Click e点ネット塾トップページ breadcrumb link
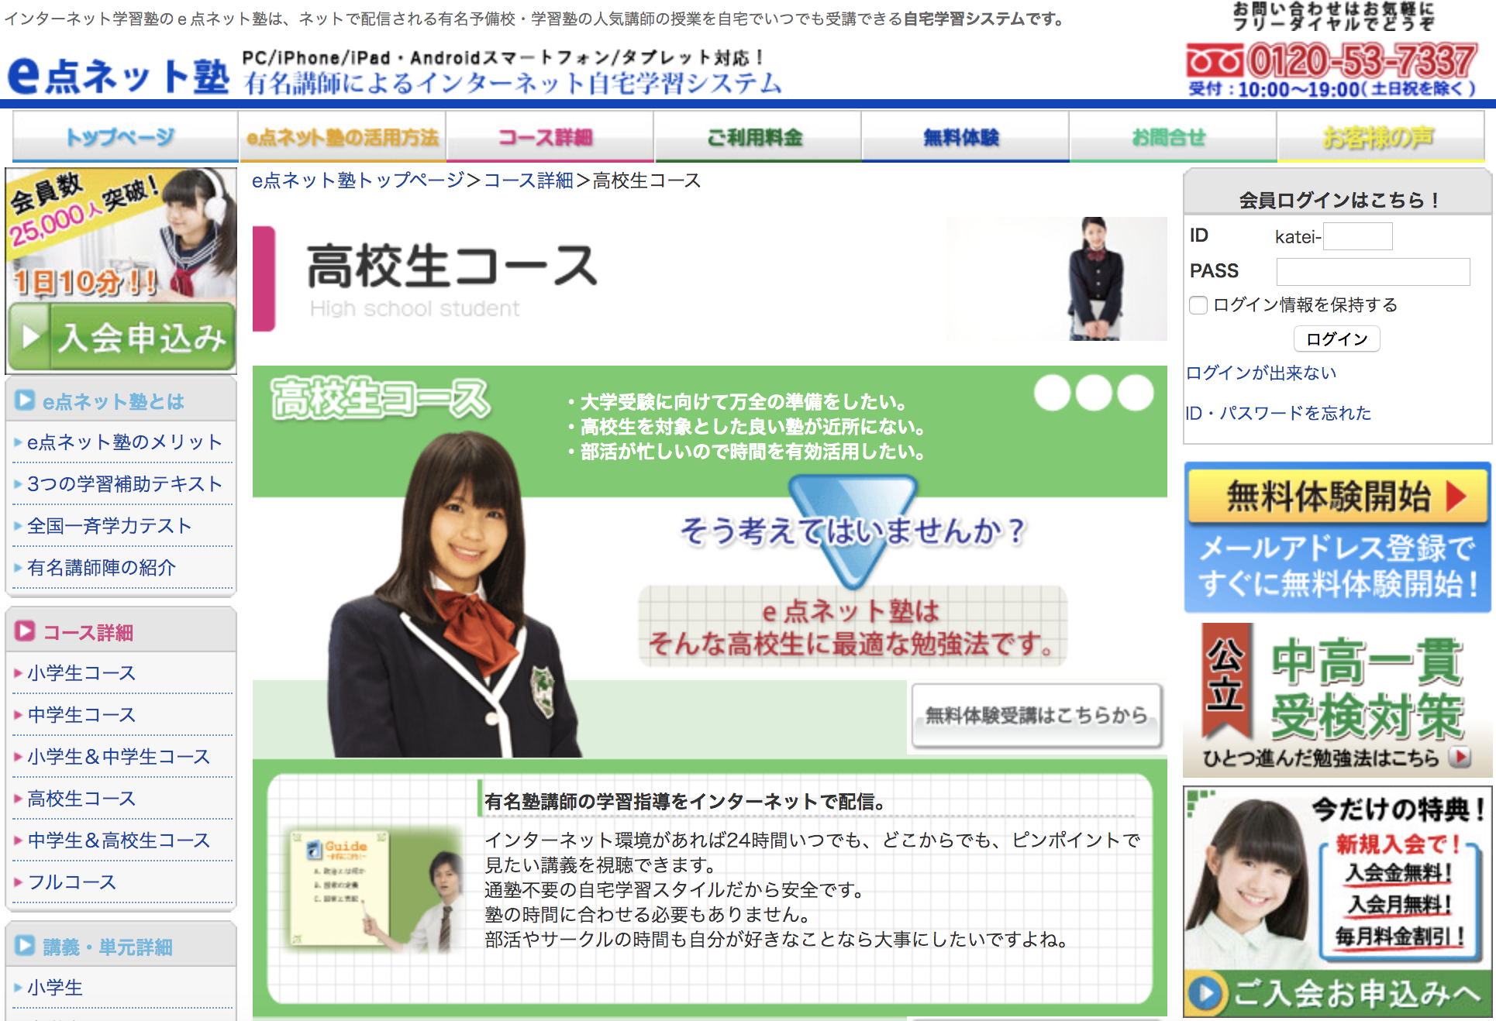 pyautogui.click(x=358, y=180)
